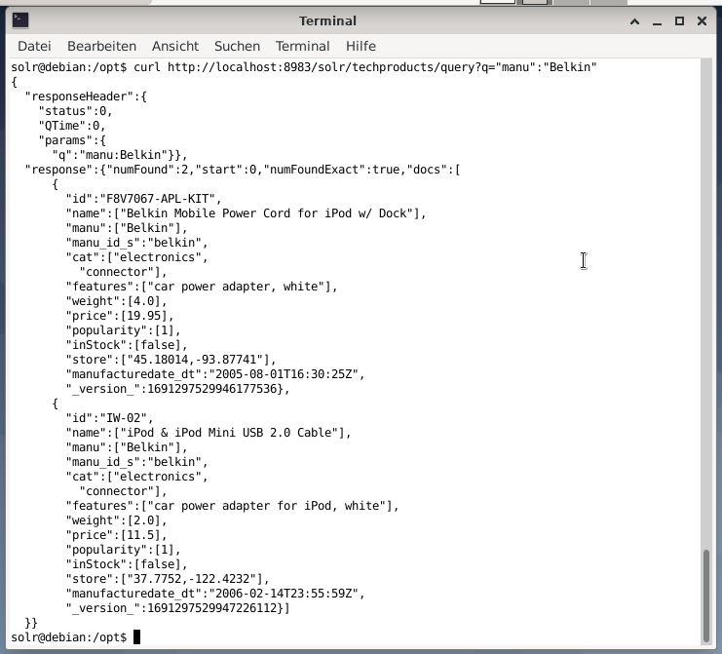Click the terminal app icon in title bar
The height and width of the screenshot is (654, 722).
[x=20, y=20]
